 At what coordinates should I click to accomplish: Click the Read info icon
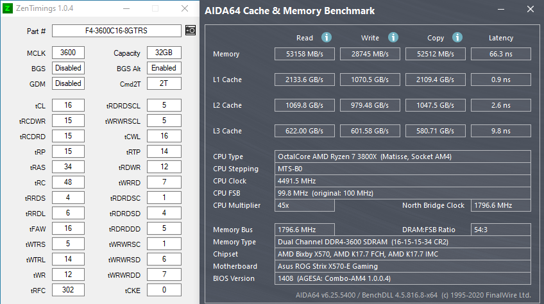(327, 37)
